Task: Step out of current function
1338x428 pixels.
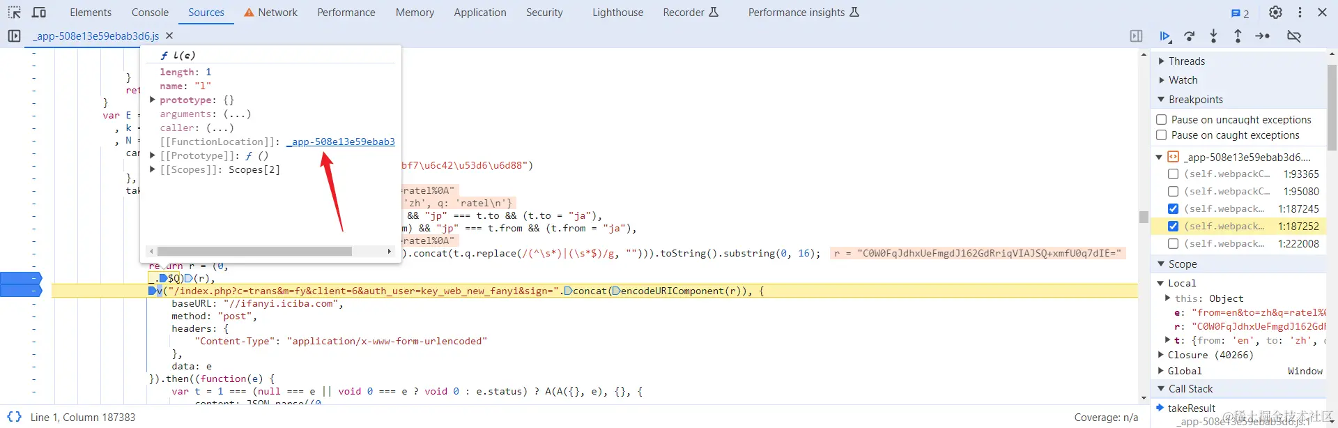Action: pyautogui.click(x=1238, y=36)
